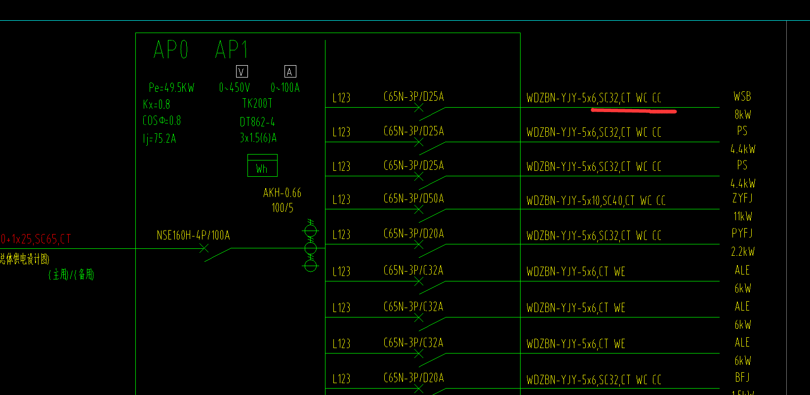Image resolution: width=810 pixels, height=395 pixels.
Task: Click the BFJ load label
Action: click(742, 378)
